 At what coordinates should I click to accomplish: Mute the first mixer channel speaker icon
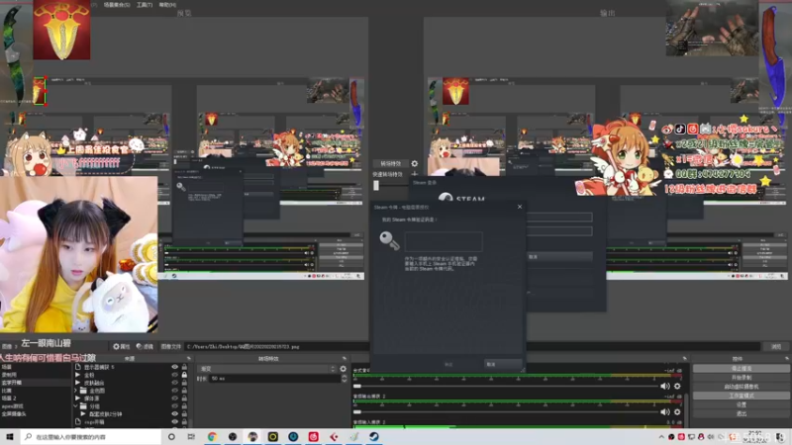pos(665,387)
